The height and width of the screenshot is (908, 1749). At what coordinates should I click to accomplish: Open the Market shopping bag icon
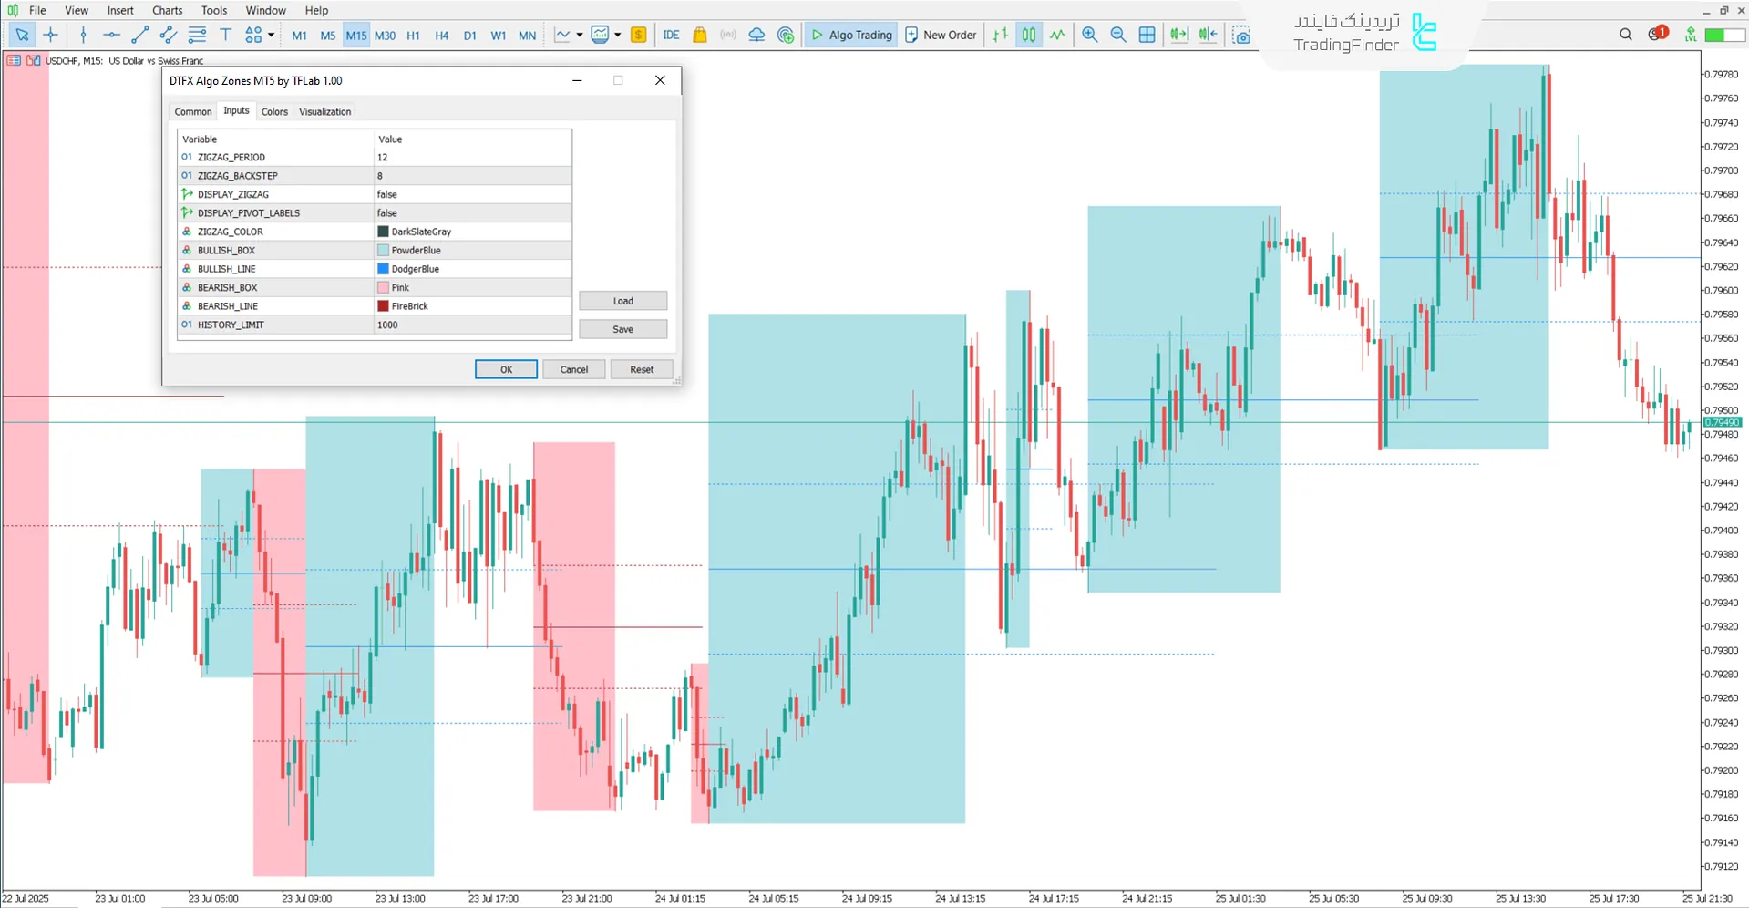[x=700, y=35]
